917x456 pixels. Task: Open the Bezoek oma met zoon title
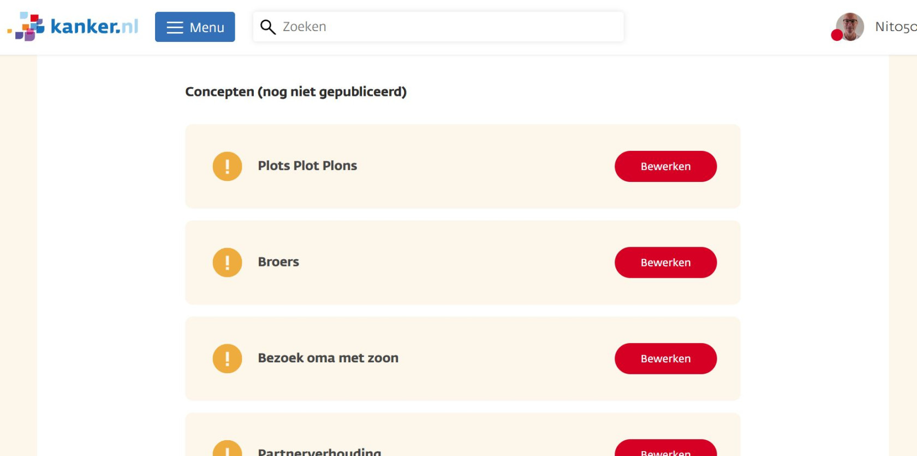[x=328, y=358]
